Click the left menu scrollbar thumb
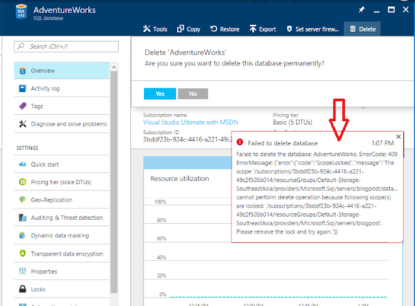 [114, 182]
